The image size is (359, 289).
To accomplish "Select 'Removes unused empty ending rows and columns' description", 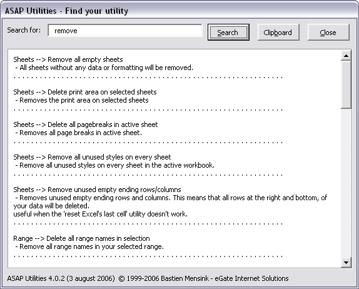I will 171,198.
